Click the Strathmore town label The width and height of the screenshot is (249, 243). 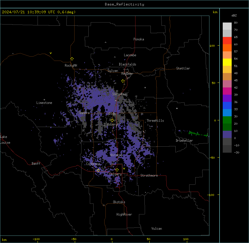pos(149,175)
